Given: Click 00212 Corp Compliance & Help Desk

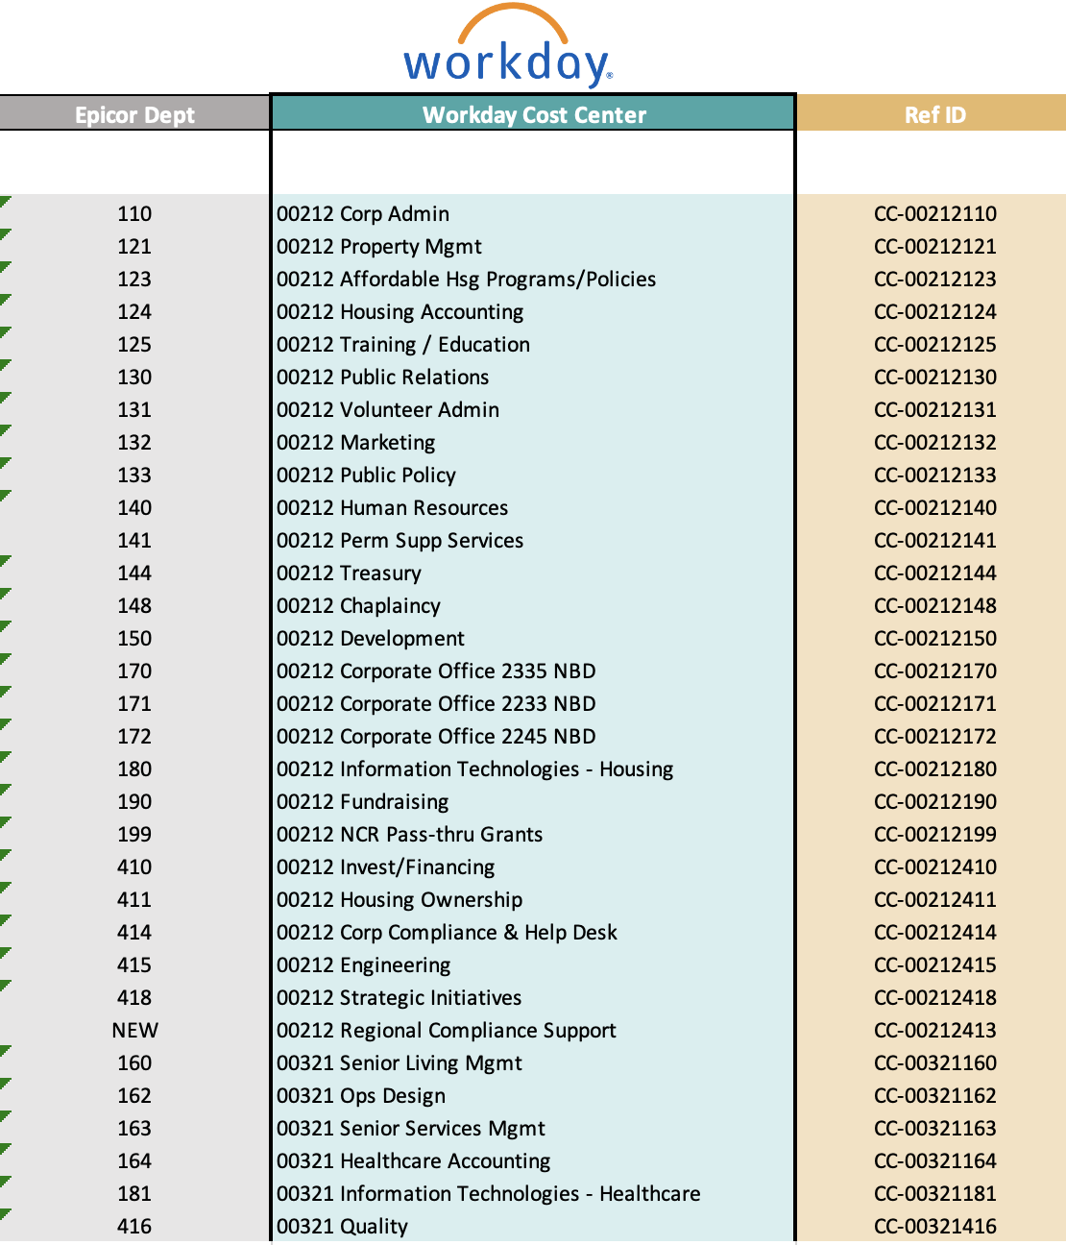Looking at the screenshot, I should [534, 932].
